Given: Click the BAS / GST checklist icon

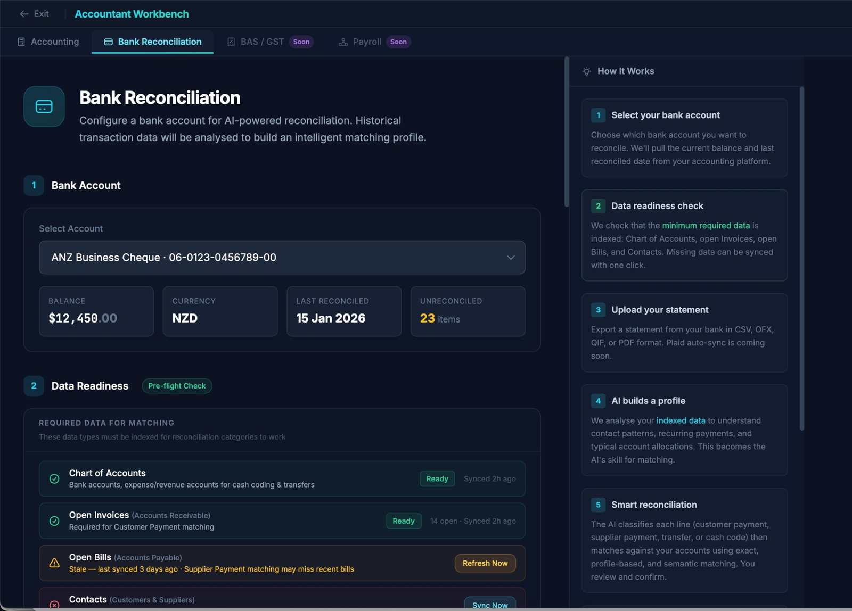Looking at the screenshot, I should (x=231, y=41).
